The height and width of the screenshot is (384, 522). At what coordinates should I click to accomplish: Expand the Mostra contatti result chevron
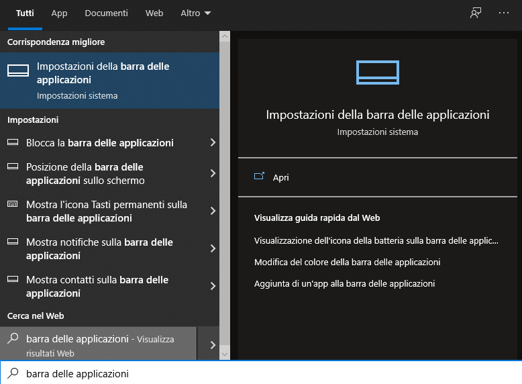pos(213,286)
